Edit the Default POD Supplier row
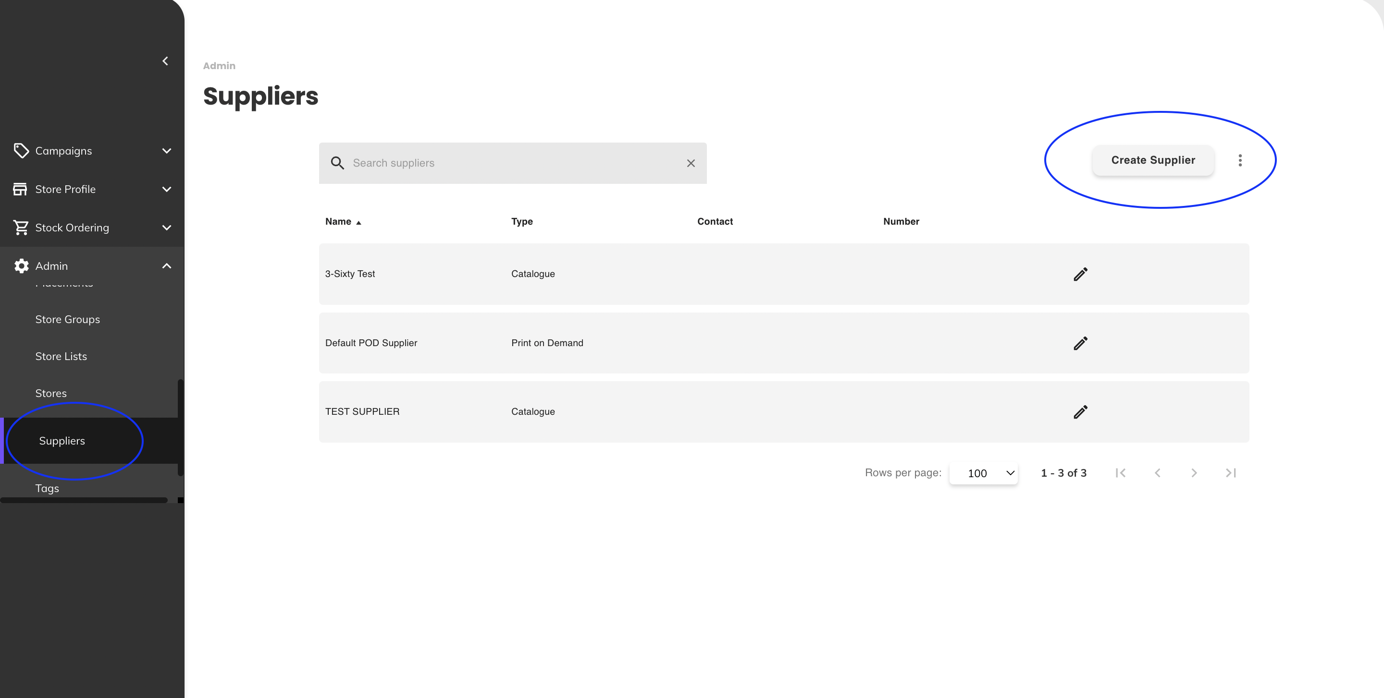This screenshot has width=1384, height=698. point(1080,343)
